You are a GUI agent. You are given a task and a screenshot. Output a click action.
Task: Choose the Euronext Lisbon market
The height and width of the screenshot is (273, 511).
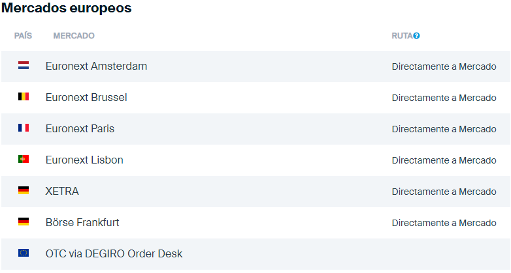84,160
